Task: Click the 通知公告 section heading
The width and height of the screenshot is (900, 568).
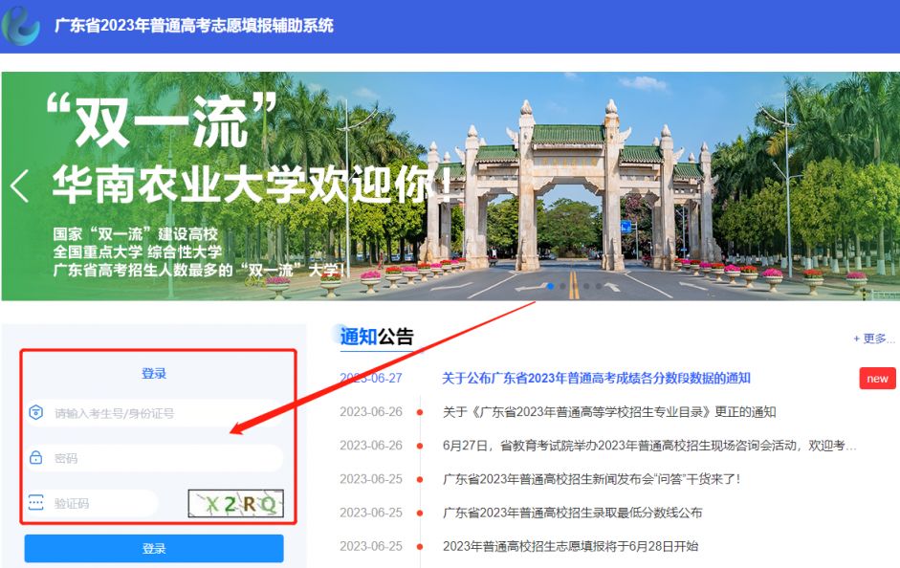Action: 377,337
